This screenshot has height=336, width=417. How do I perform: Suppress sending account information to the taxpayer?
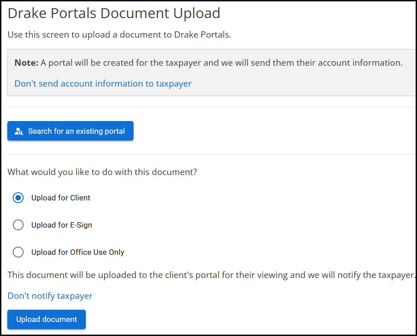point(103,83)
